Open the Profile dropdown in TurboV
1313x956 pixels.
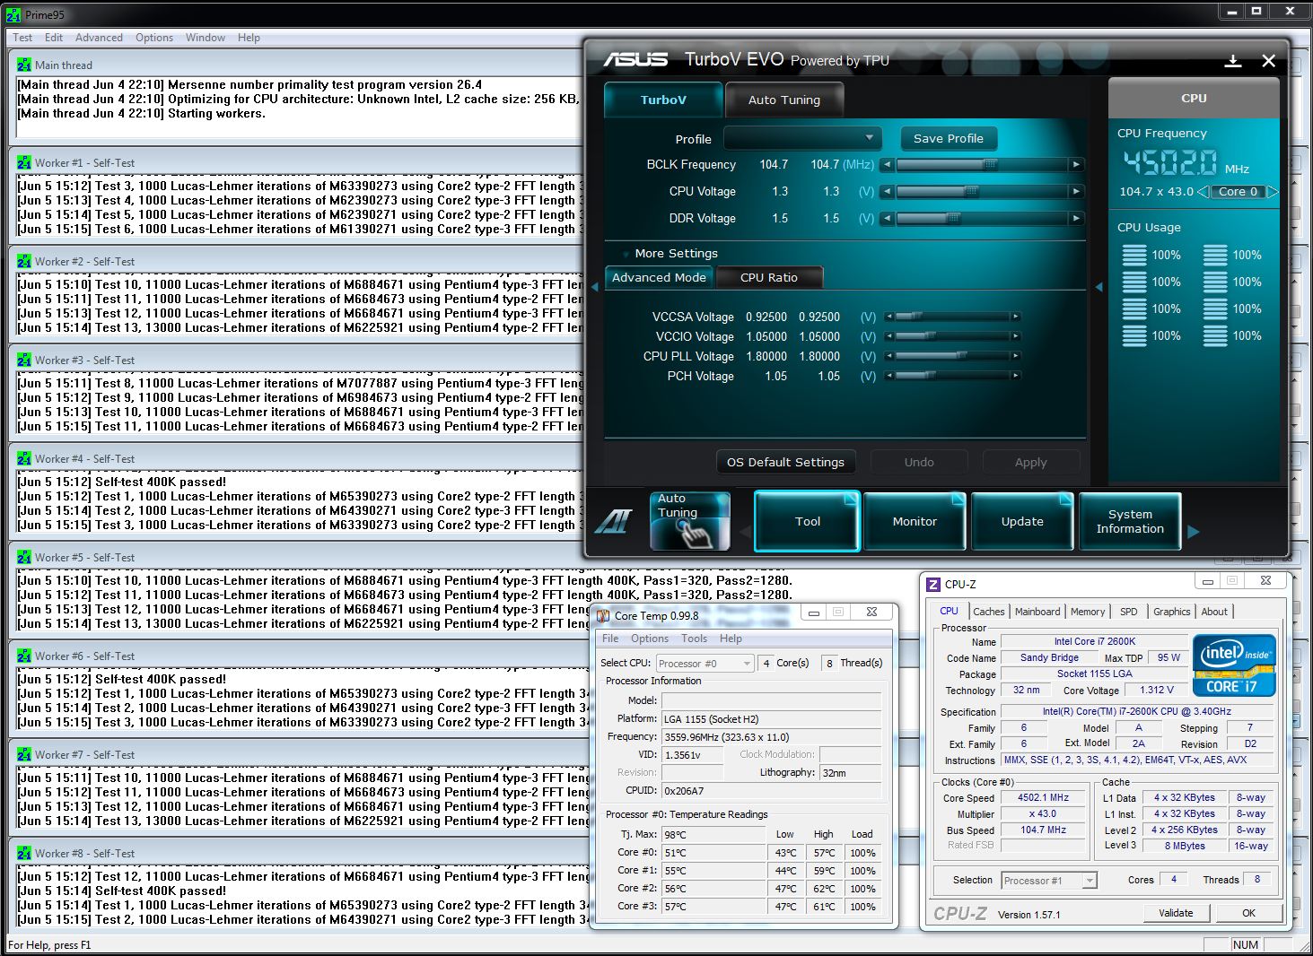(801, 138)
